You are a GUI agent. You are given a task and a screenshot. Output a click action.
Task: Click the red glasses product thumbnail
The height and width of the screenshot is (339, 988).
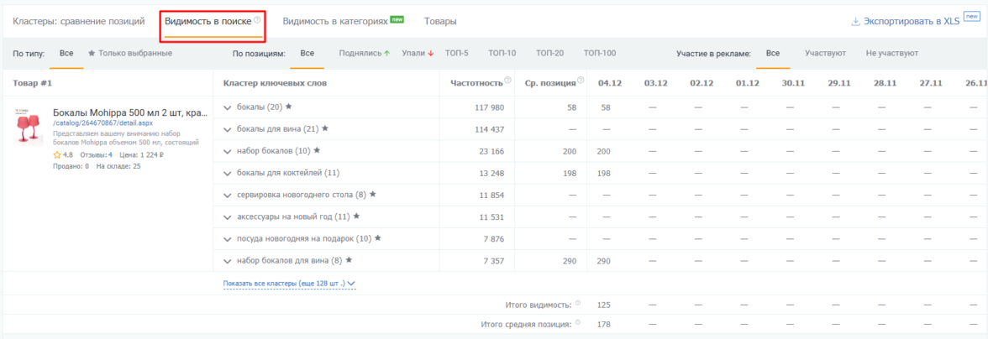28,127
